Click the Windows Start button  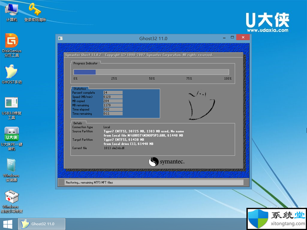[x=8, y=224]
